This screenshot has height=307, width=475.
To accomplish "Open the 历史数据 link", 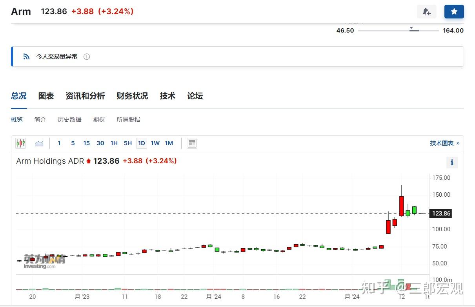I will [69, 119].
